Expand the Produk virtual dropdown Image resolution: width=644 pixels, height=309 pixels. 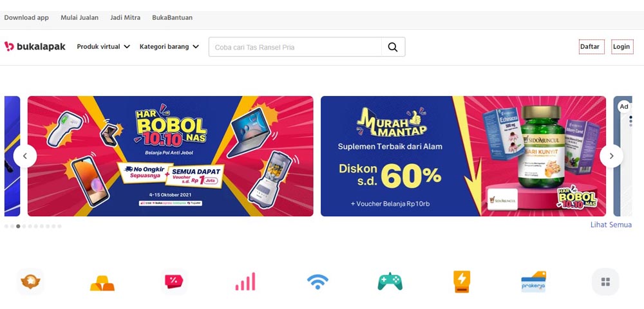(x=104, y=47)
